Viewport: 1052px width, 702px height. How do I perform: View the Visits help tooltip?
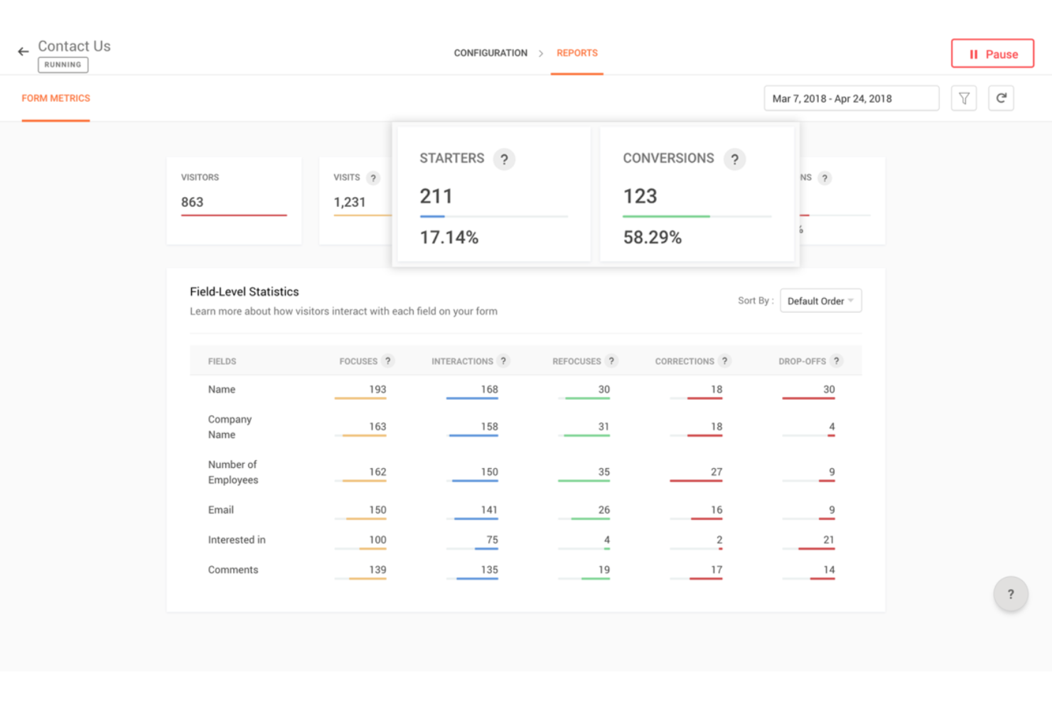pyautogui.click(x=374, y=178)
